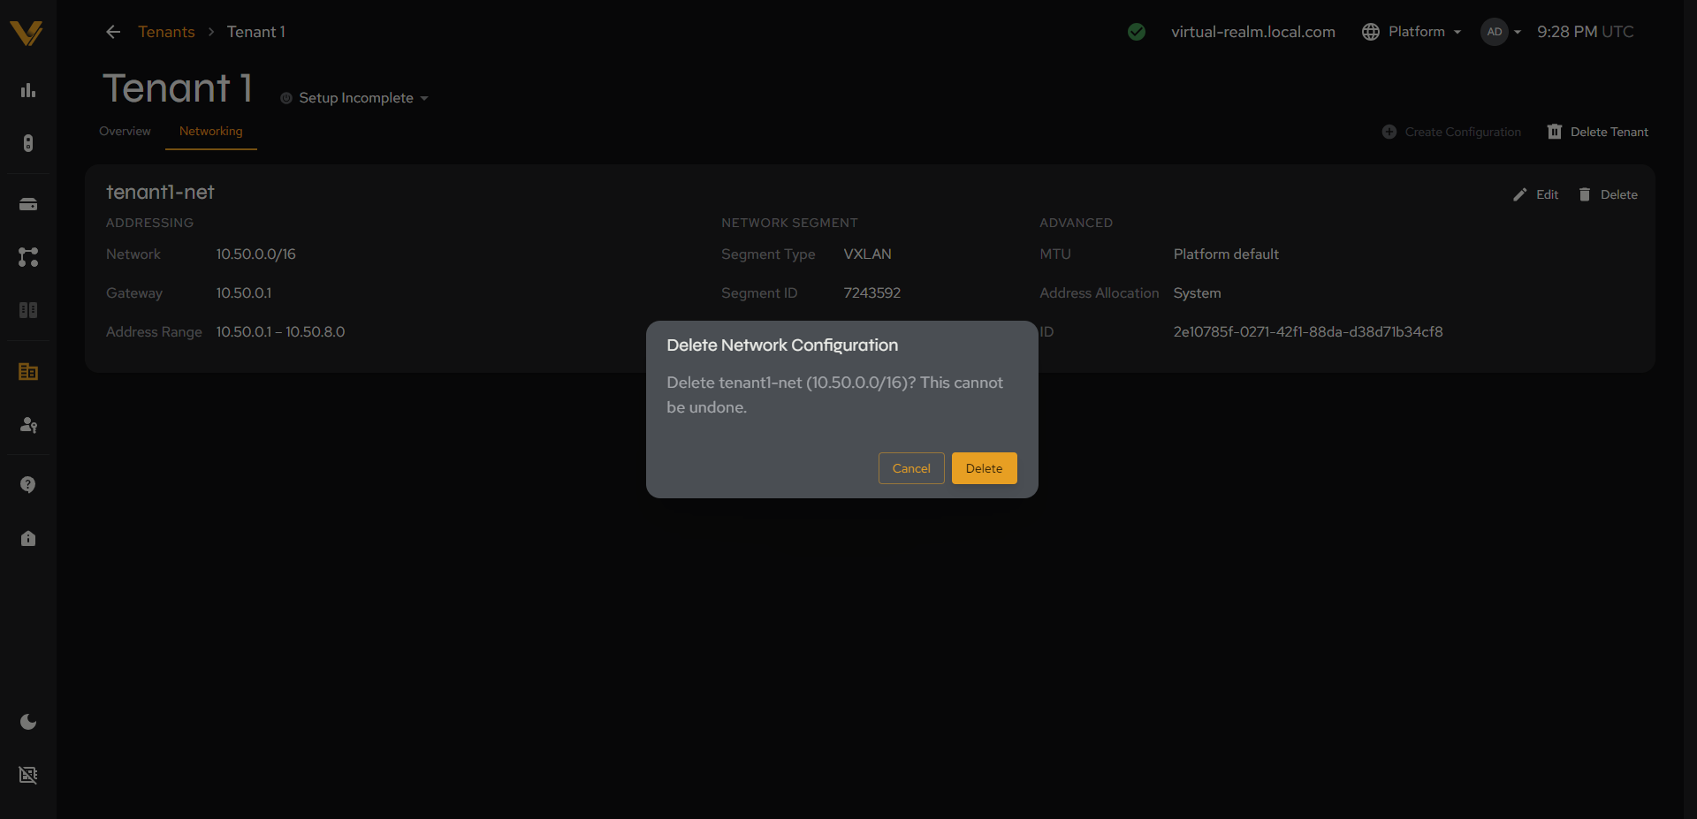
Task: Click the Delete Tenant trash icon
Action: click(1555, 132)
